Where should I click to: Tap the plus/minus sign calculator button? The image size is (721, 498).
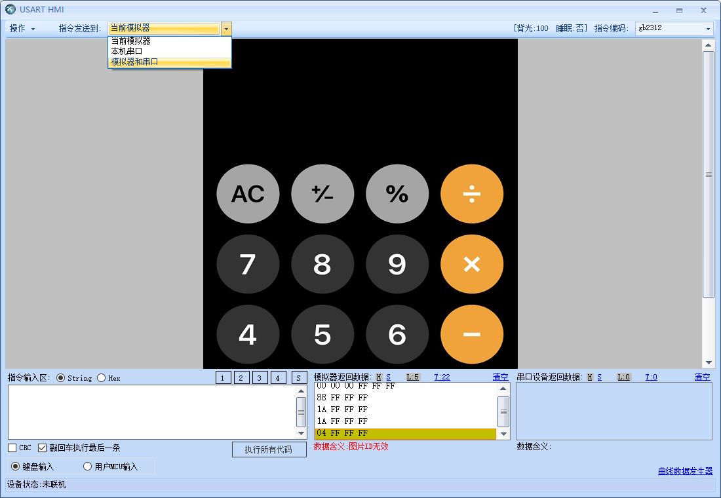point(322,193)
